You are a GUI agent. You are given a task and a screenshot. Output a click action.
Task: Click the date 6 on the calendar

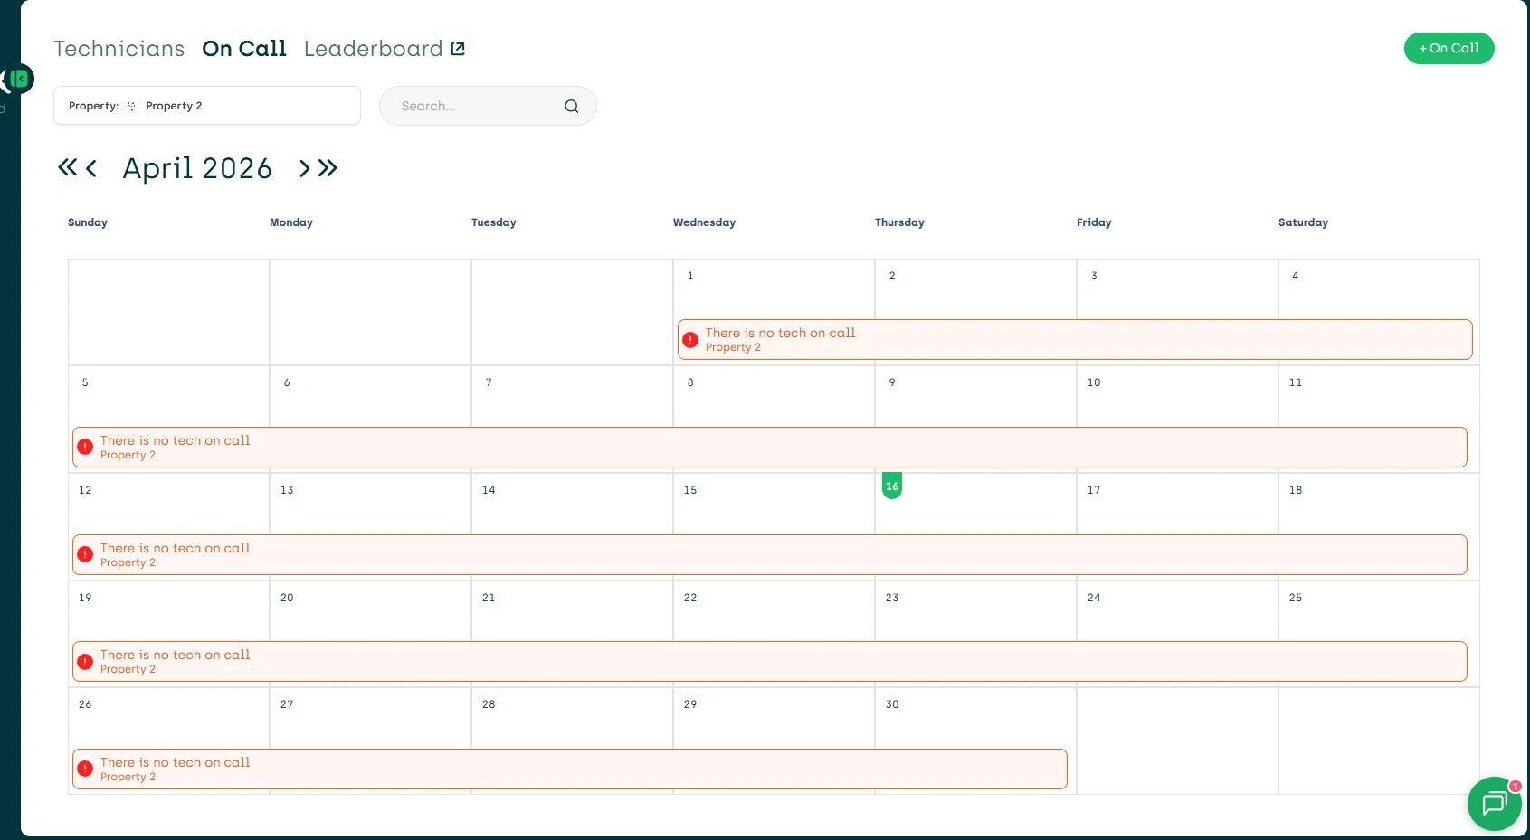[287, 382]
